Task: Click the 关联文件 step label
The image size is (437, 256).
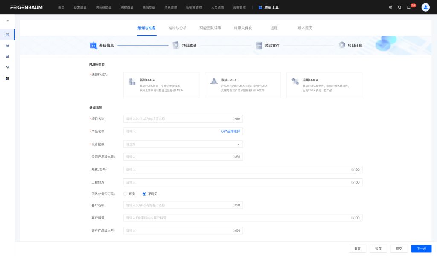Action: click(272, 46)
